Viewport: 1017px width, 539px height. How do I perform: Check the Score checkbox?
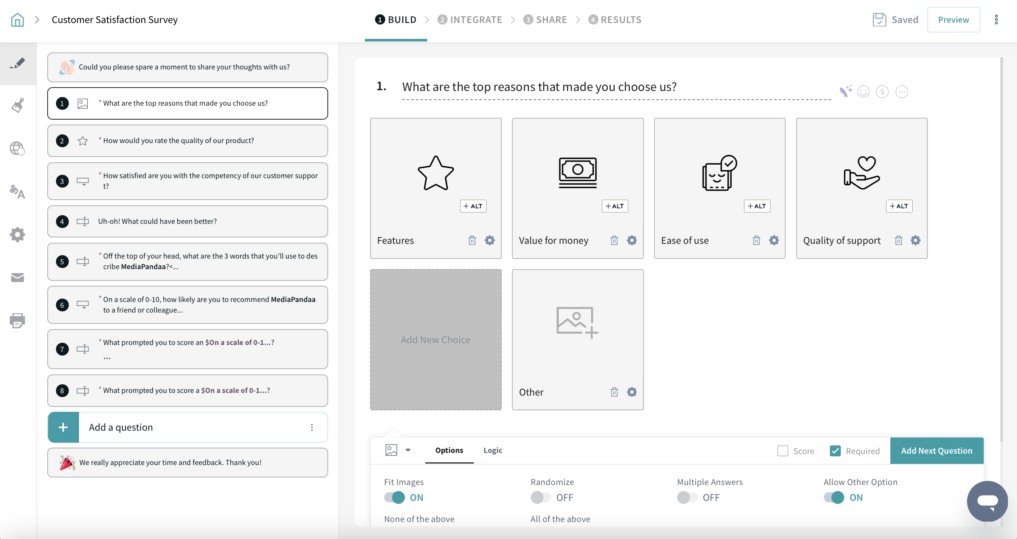(783, 451)
